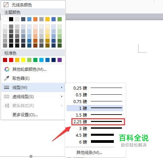Expand the 线型(W) submenu arrow
163x158 pixels.
tap(62, 87)
